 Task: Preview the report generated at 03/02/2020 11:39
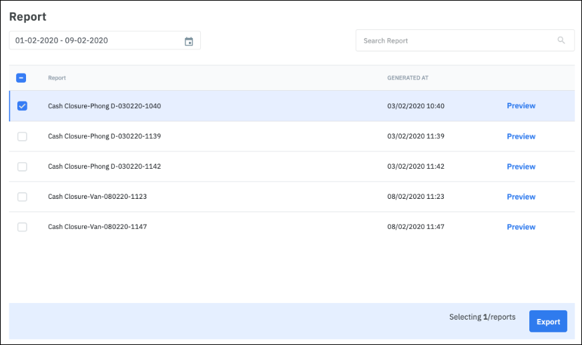point(521,137)
